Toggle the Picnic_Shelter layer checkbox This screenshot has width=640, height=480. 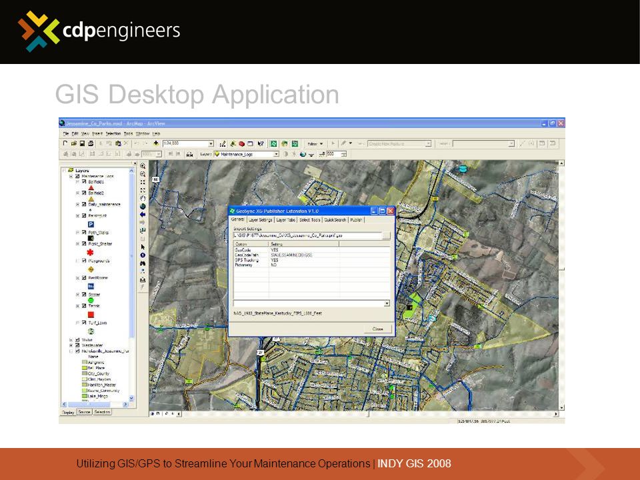tap(84, 244)
